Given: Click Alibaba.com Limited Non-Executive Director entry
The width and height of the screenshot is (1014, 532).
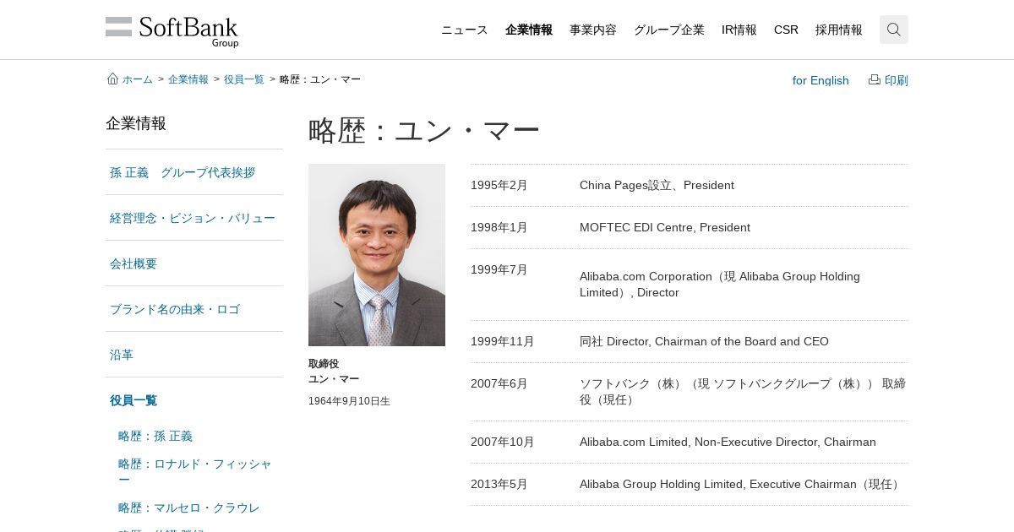Looking at the screenshot, I should tap(728, 442).
